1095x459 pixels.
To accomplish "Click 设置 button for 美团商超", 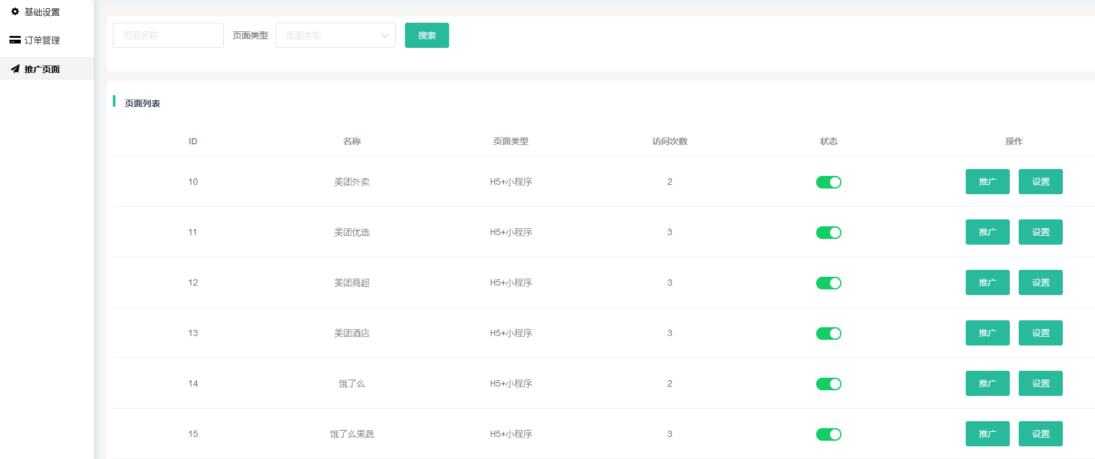I will [1041, 282].
